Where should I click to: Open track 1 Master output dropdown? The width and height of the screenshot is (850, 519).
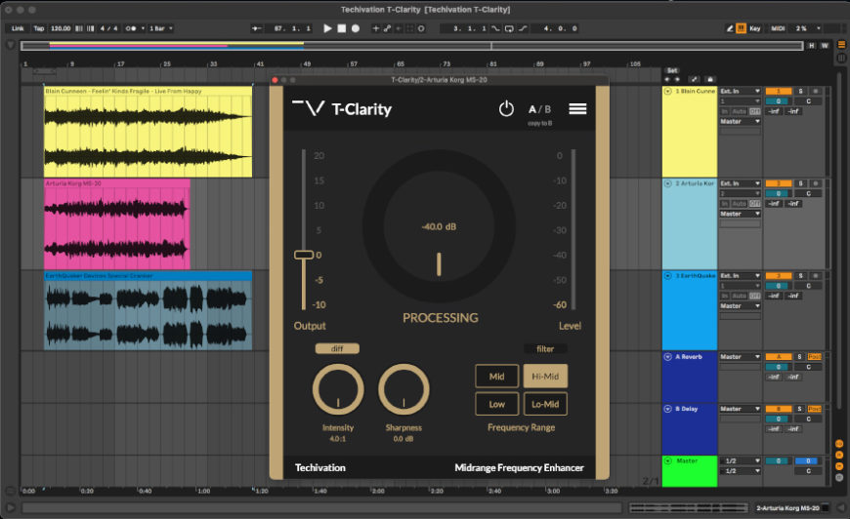pyautogui.click(x=740, y=121)
